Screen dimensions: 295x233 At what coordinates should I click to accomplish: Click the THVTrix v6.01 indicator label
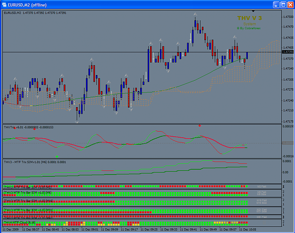point(29,127)
